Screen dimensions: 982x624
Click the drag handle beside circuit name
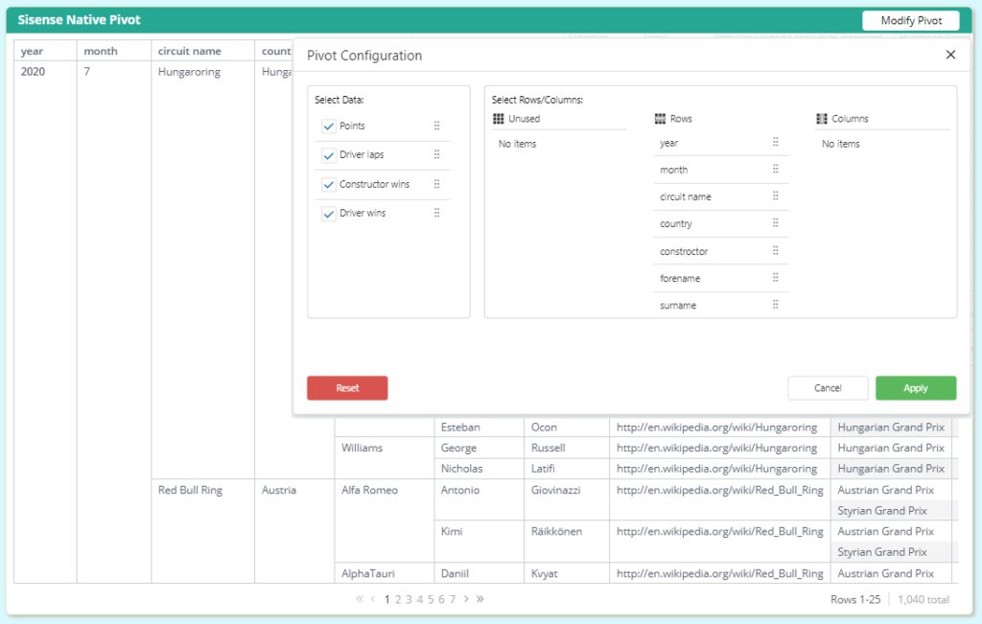point(775,196)
